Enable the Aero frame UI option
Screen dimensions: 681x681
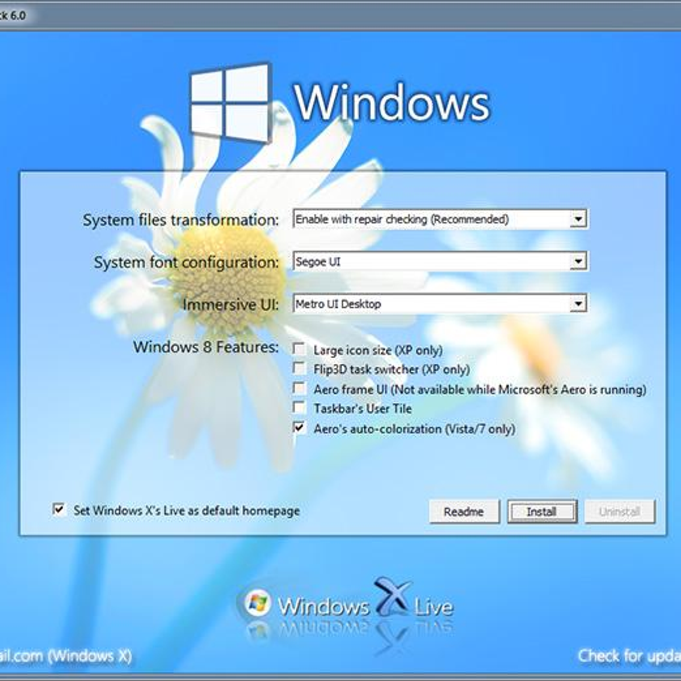(299, 389)
